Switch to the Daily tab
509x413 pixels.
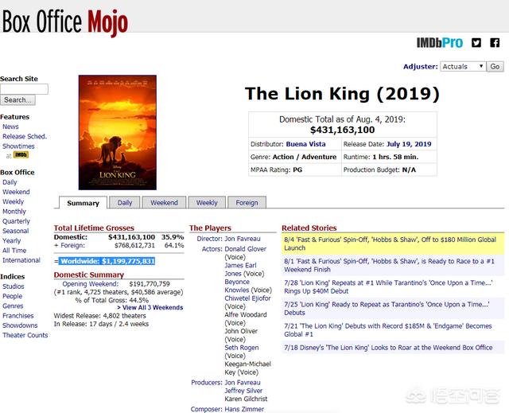(x=125, y=203)
